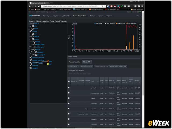Click the DBNetworks logo
The width and height of the screenshot is (172, 129).
pos(35,16)
